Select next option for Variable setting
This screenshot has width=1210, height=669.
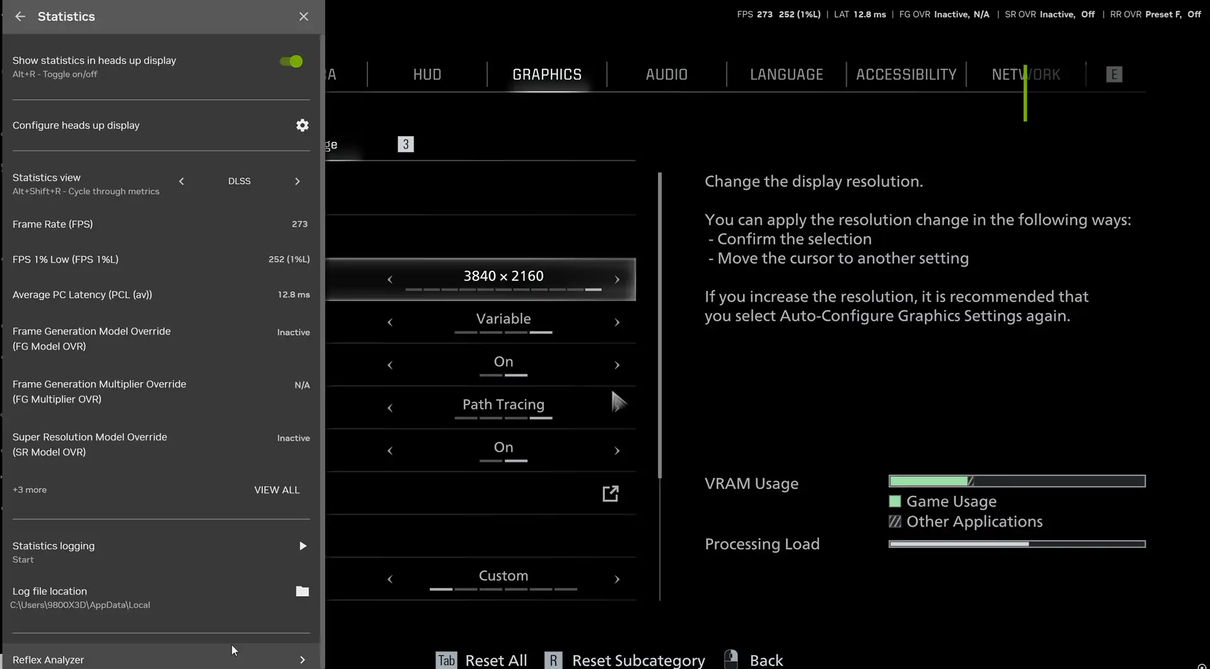pyautogui.click(x=617, y=323)
